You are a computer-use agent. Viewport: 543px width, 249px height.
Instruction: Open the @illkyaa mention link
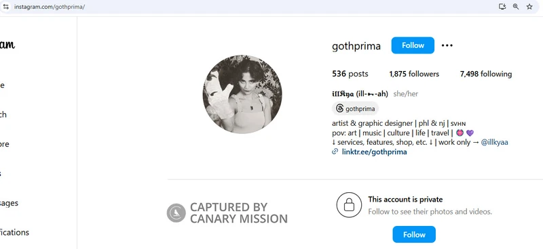(x=495, y=142)
